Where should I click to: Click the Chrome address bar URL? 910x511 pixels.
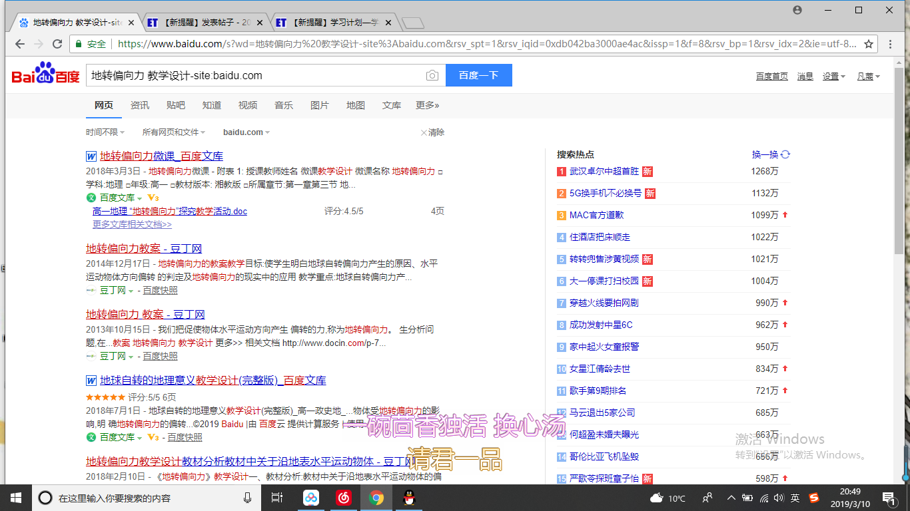coord(486,44)
